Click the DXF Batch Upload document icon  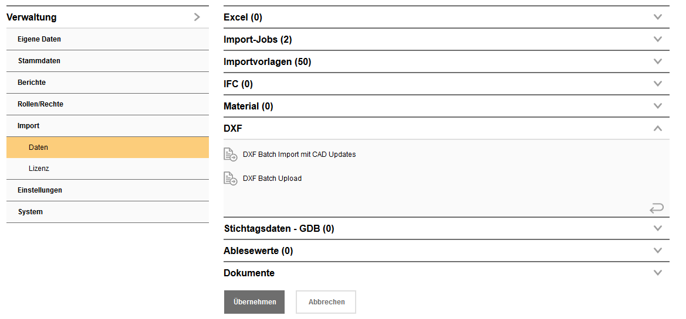(230, 179)
